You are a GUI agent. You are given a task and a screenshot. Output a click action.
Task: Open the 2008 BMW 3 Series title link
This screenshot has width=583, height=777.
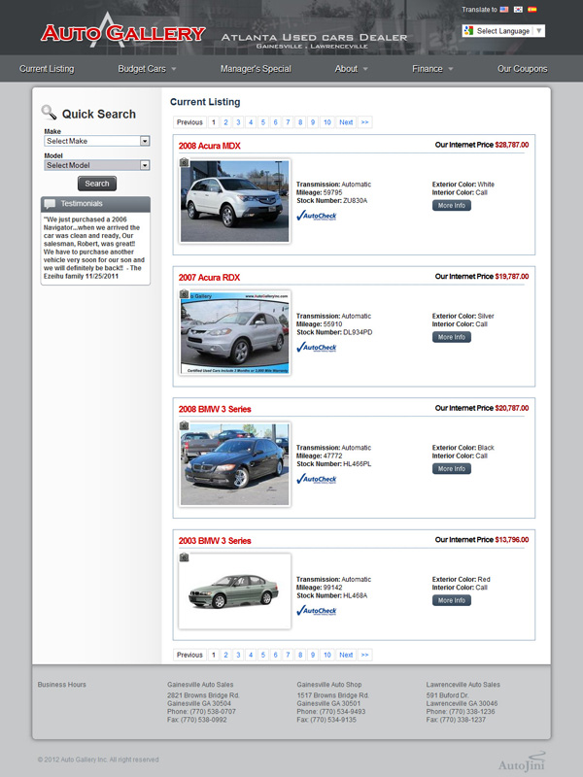pyautogui.click(x=215, y=409)
